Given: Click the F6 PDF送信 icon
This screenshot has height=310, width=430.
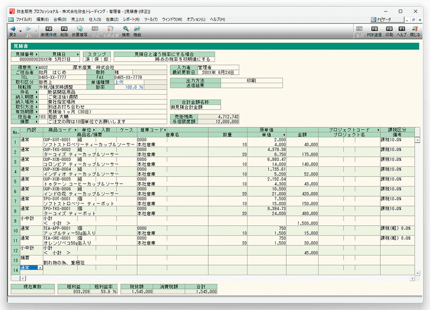Looking at the screenshot, I should (x=374, y=29).
